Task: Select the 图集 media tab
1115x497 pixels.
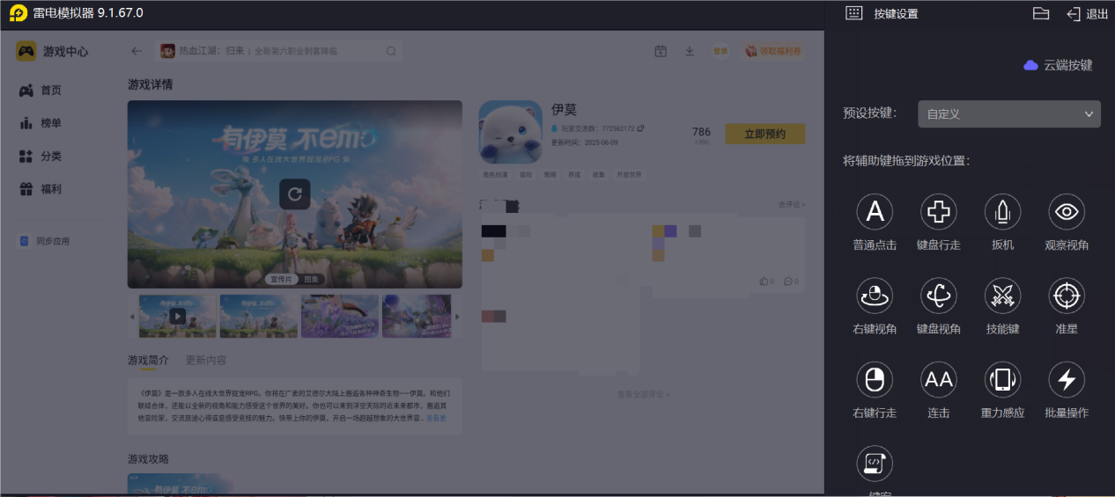Action: click(312, 279)
